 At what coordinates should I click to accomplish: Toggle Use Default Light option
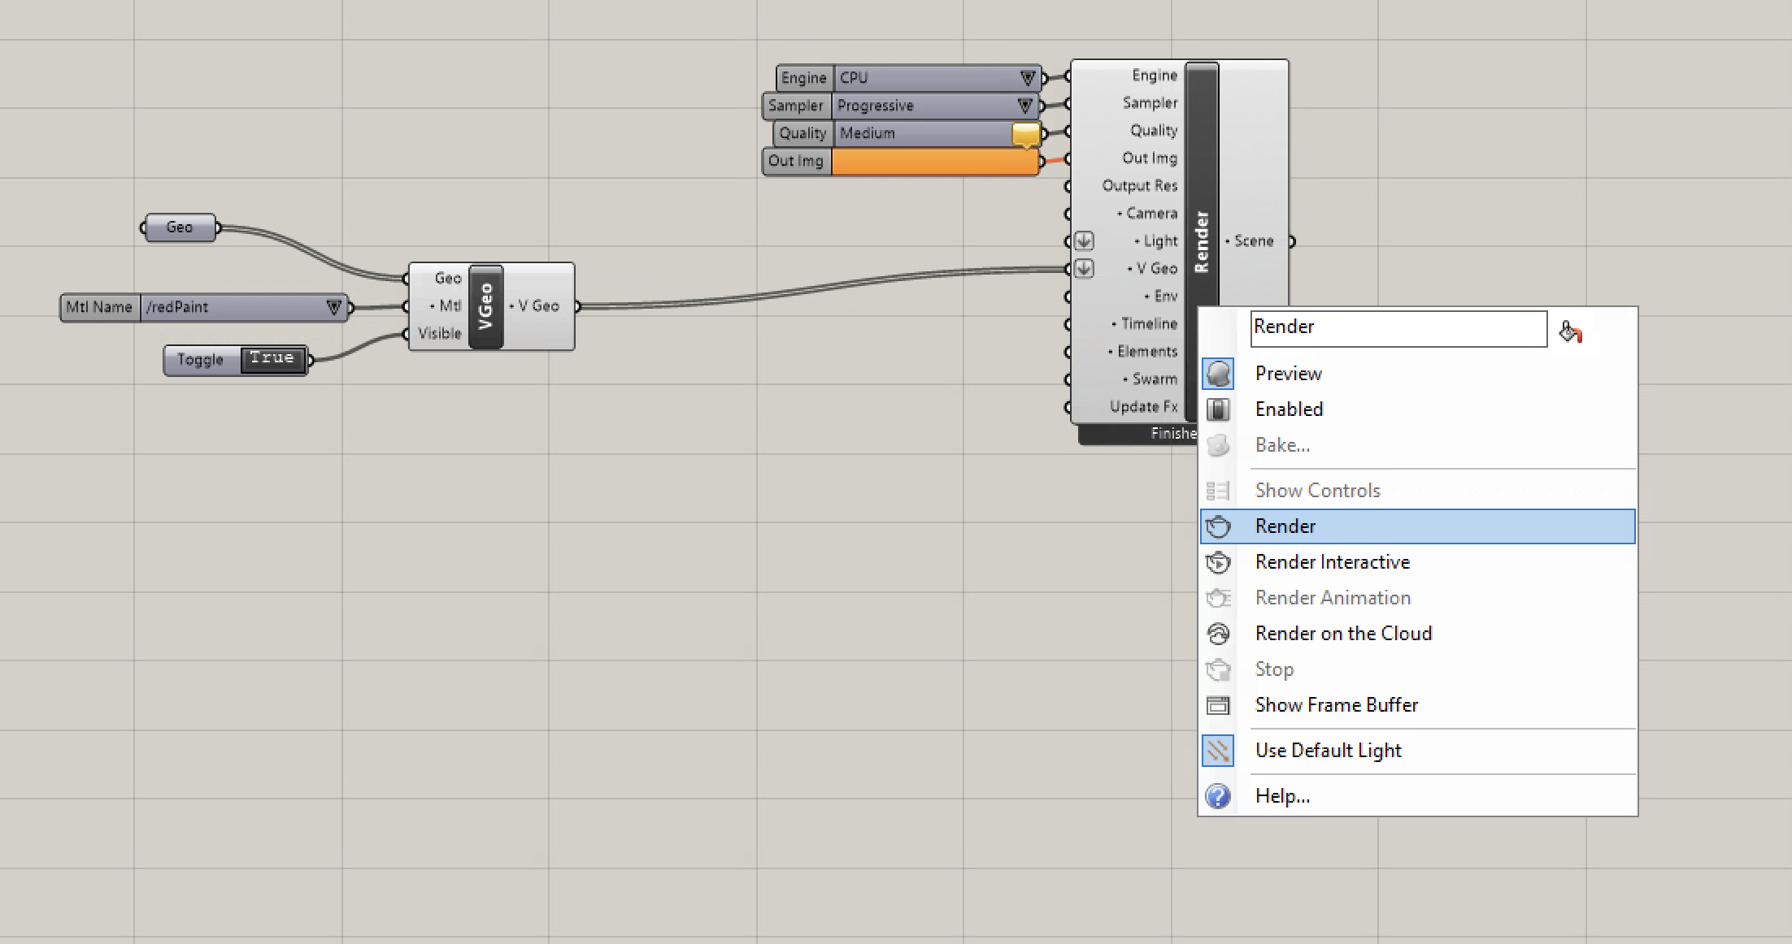[1328, 751]
